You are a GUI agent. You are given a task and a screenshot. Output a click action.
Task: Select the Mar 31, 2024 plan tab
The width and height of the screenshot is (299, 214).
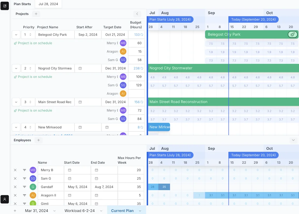point(37,210)
